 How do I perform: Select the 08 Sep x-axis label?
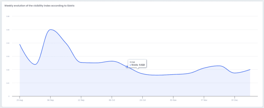coord(51,100)
